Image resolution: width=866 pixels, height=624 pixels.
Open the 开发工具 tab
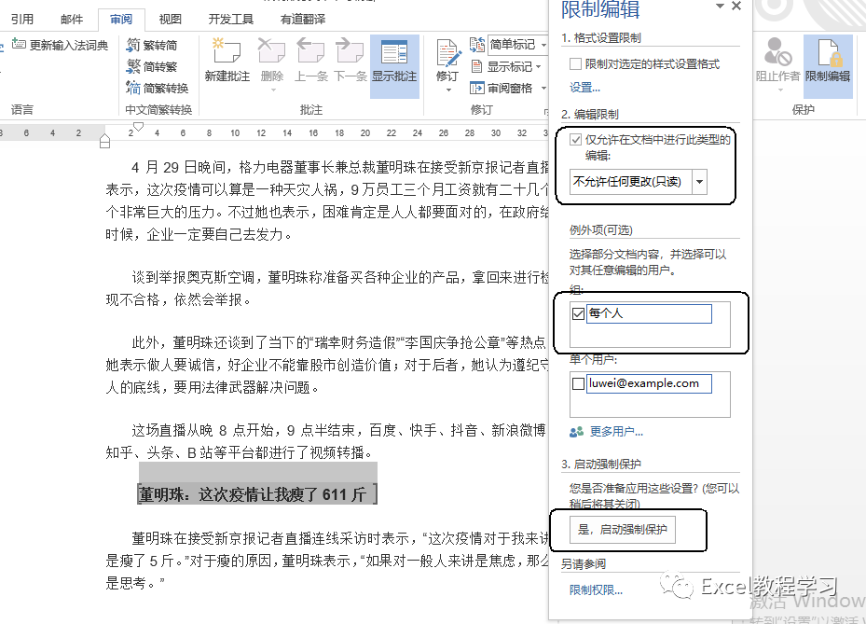231,20
